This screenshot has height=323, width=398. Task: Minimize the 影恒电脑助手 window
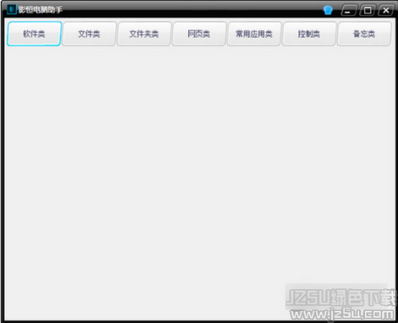pyautogui.click(x=348, y=10)
